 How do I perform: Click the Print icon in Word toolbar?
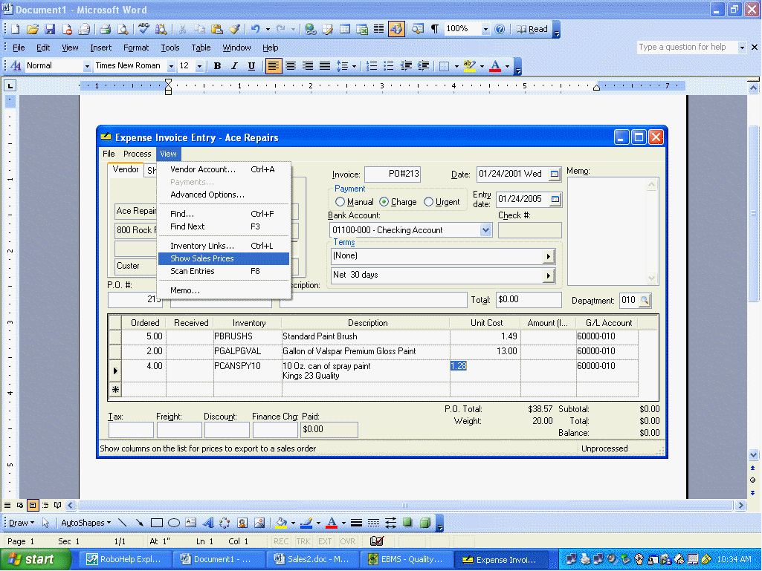point(105,29)
